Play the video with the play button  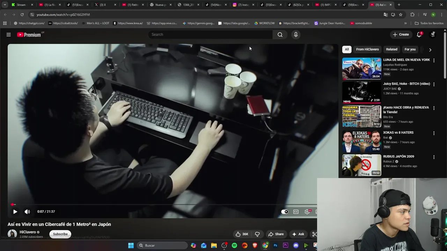tap(15, 212)
